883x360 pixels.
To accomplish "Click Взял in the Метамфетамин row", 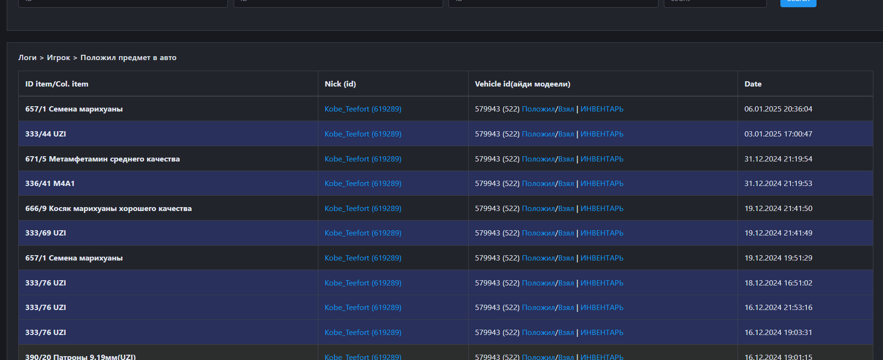I will click(566, 159).
